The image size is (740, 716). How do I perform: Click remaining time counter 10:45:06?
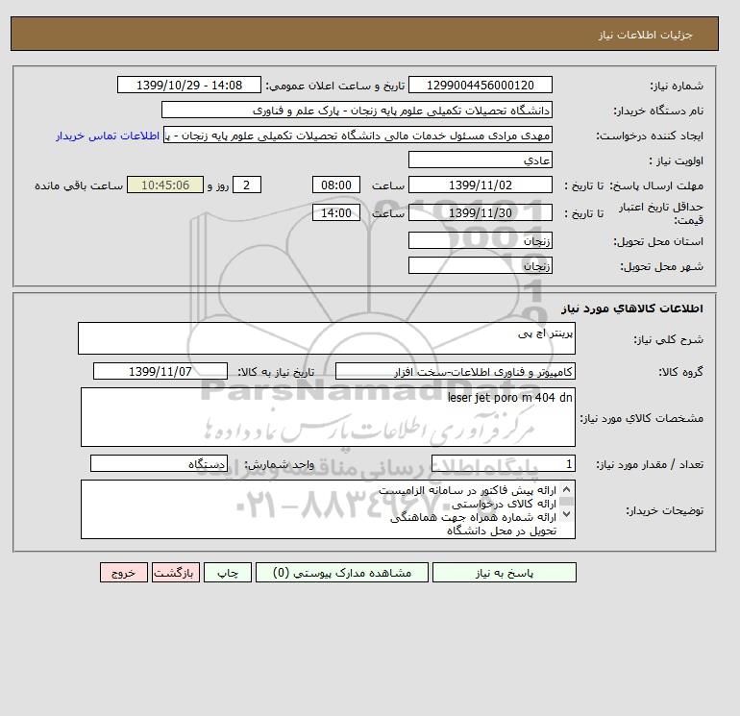(x=165, y=185)
